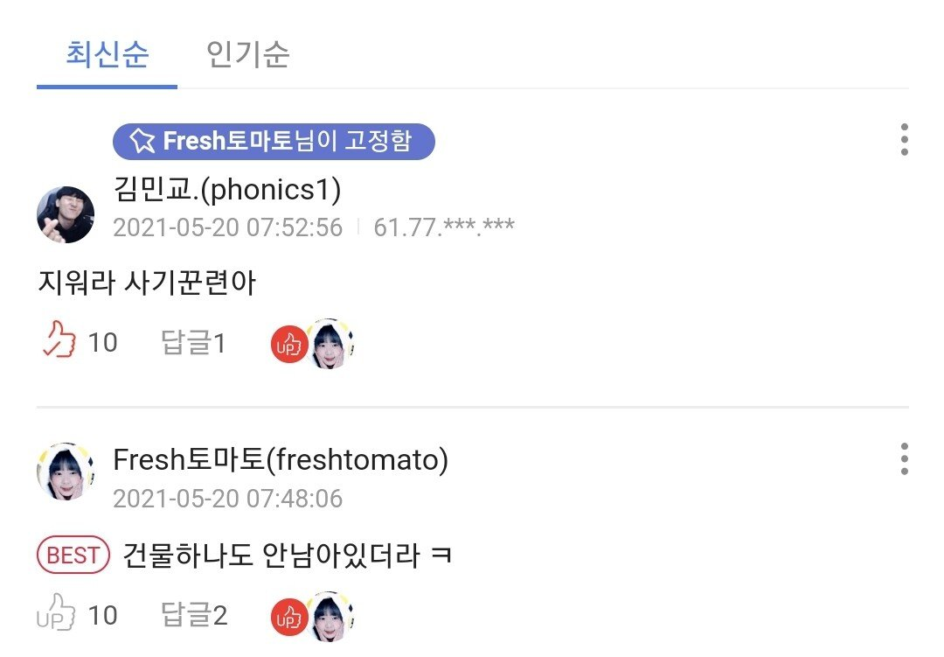Toggle the red thumbs-up on 지워라 사기꾼련아 comment

(59, 340)
